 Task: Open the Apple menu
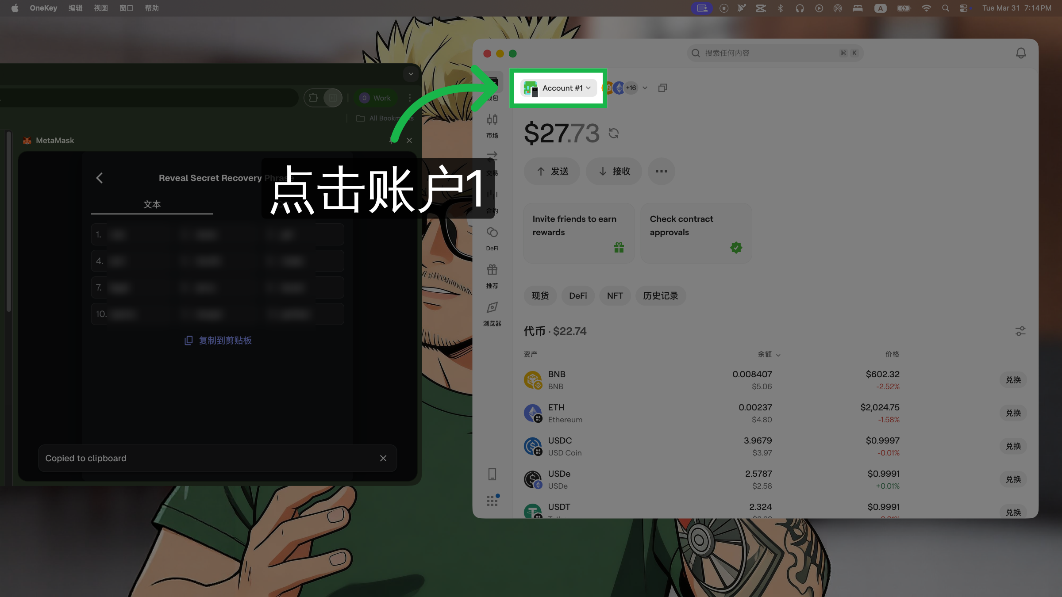[x=15, y=8]
